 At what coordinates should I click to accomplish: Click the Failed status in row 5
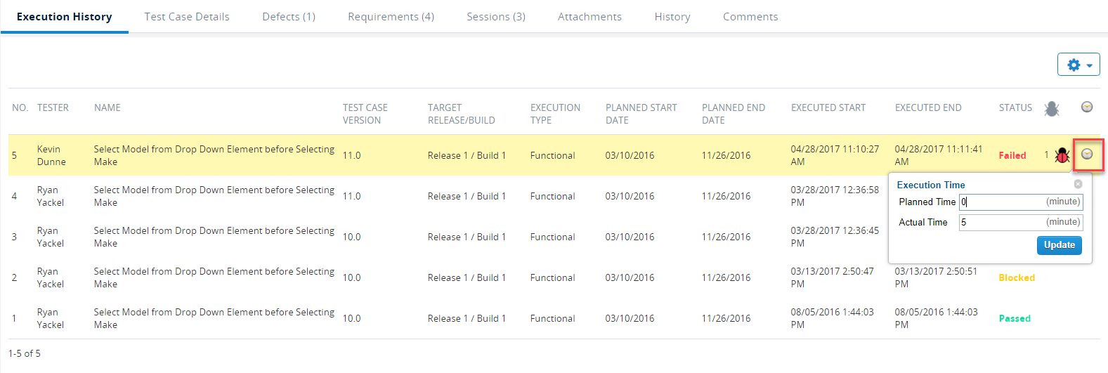tap(1012, 155)
